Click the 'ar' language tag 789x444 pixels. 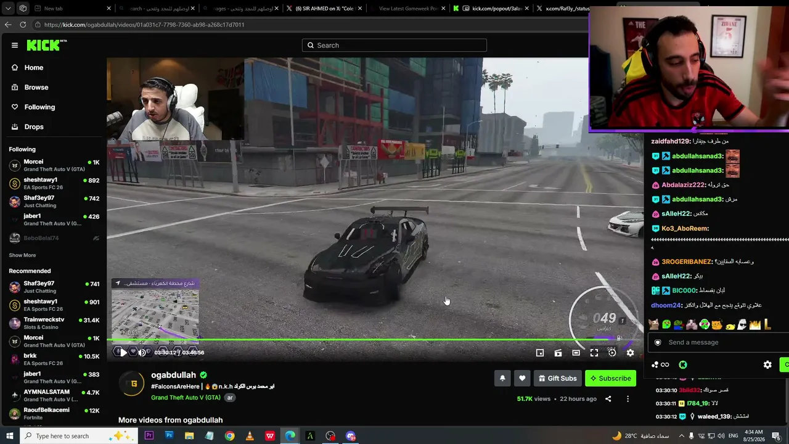[230, 398]
